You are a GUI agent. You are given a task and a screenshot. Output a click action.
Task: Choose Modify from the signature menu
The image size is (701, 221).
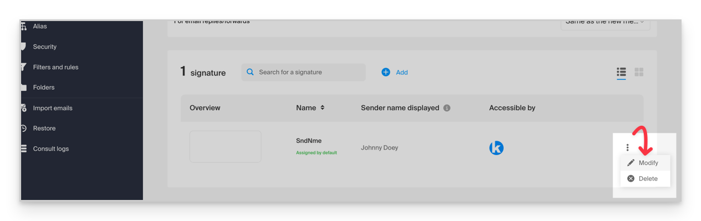(645, 163)
